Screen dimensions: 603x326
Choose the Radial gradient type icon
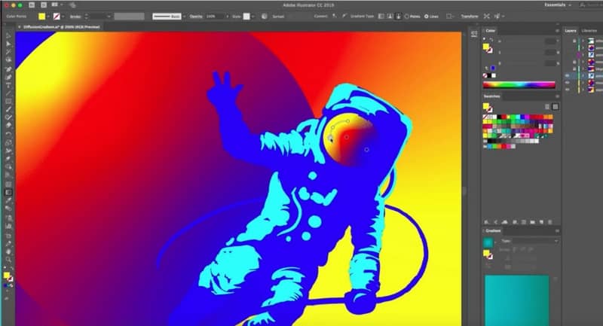pyautogui.click(x=390, y=17)
